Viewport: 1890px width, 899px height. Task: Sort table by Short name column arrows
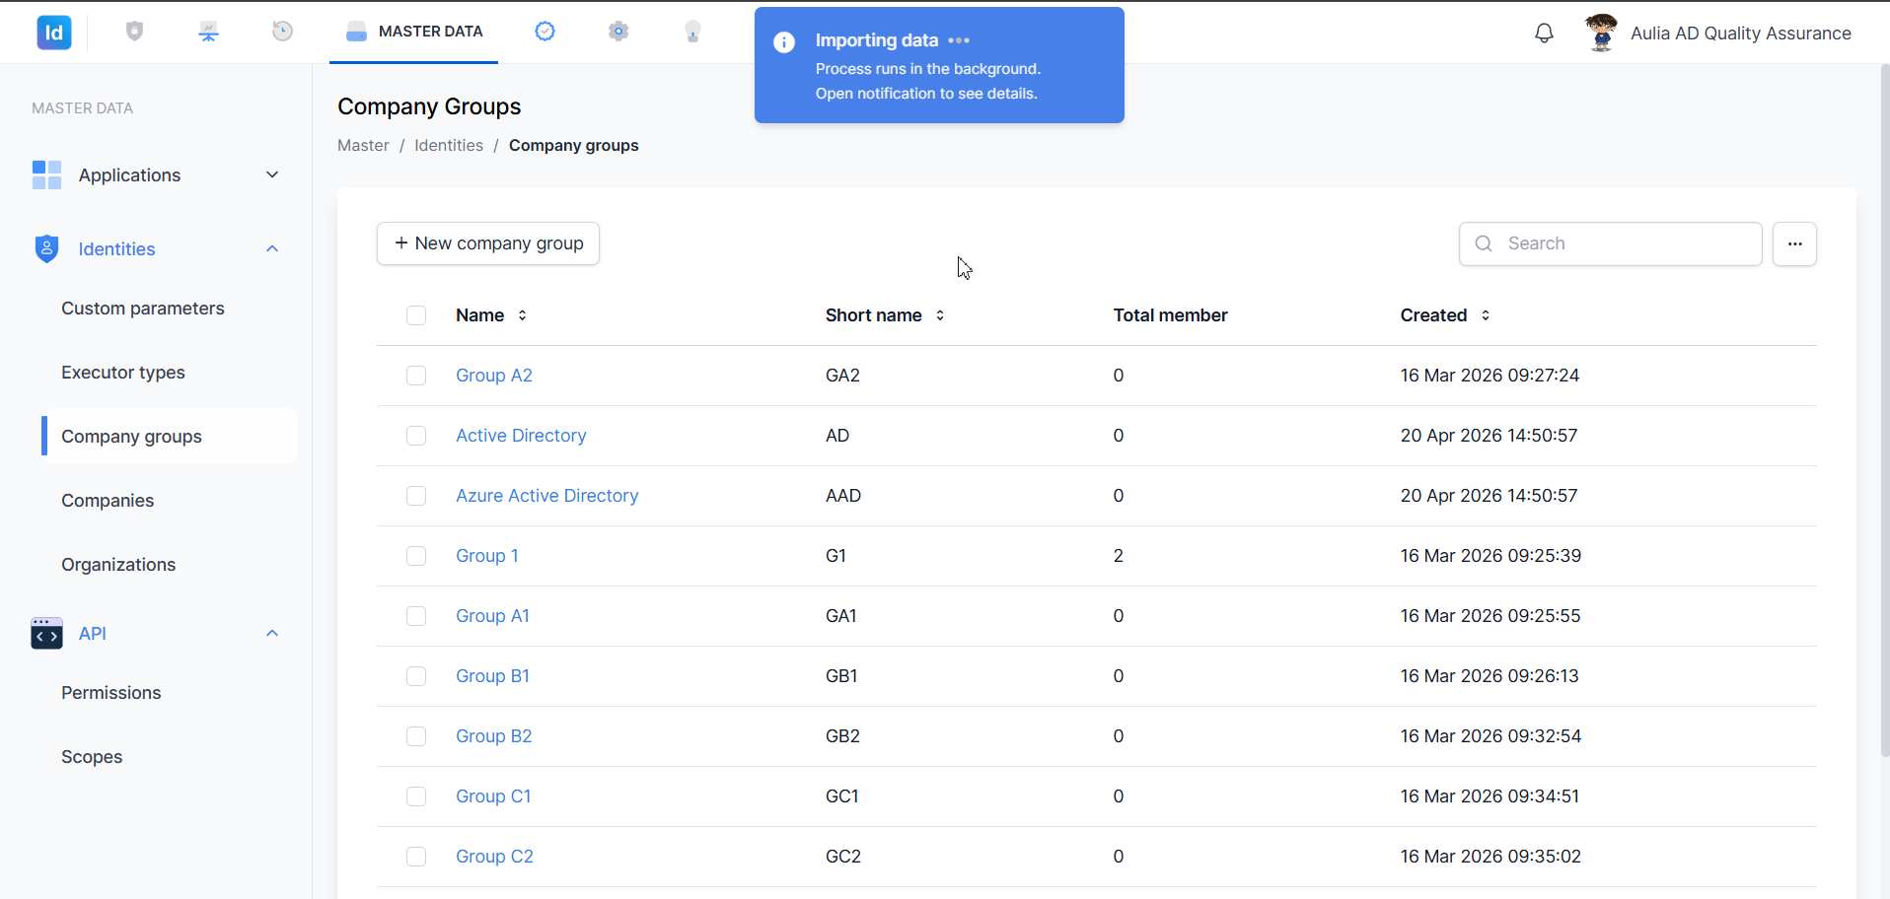[940, 315]
